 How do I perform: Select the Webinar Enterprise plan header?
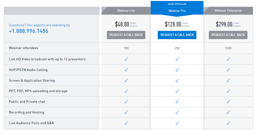tap(228, 11)
